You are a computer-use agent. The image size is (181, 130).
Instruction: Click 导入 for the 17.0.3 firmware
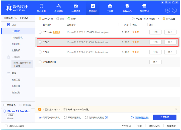(x=170, y=42)
